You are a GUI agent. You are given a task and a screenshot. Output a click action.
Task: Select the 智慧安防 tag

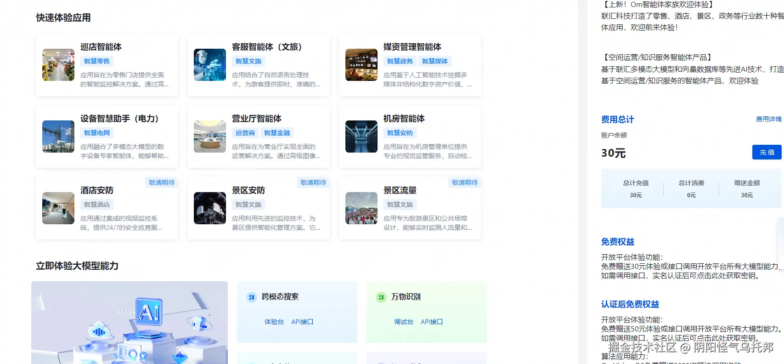[400, 133]
